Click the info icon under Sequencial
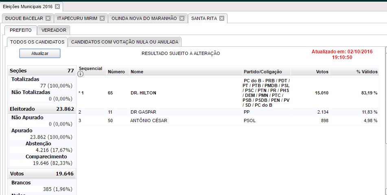This screenshot has height=195, width=387. [x=80, y=74]
